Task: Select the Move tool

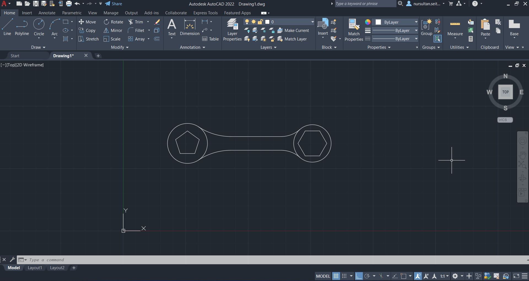Action: pos(87,22)
